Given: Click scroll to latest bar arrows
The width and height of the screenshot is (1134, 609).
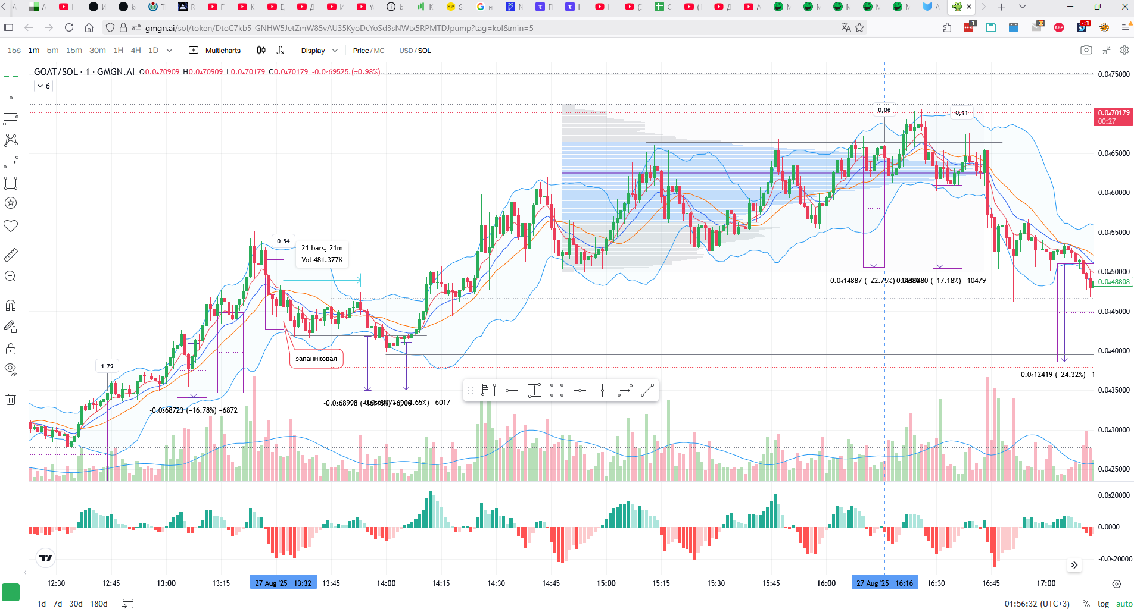Looking at the screenshot, I should [x=1074, y=565].
